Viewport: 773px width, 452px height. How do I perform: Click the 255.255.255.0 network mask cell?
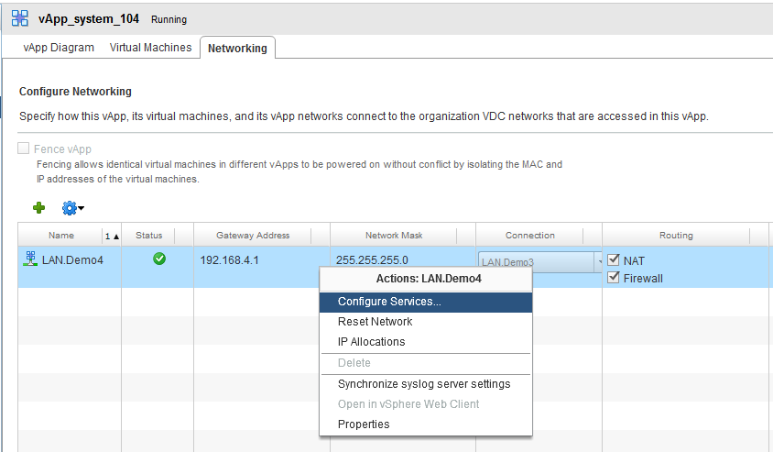[x=372, y=260]
